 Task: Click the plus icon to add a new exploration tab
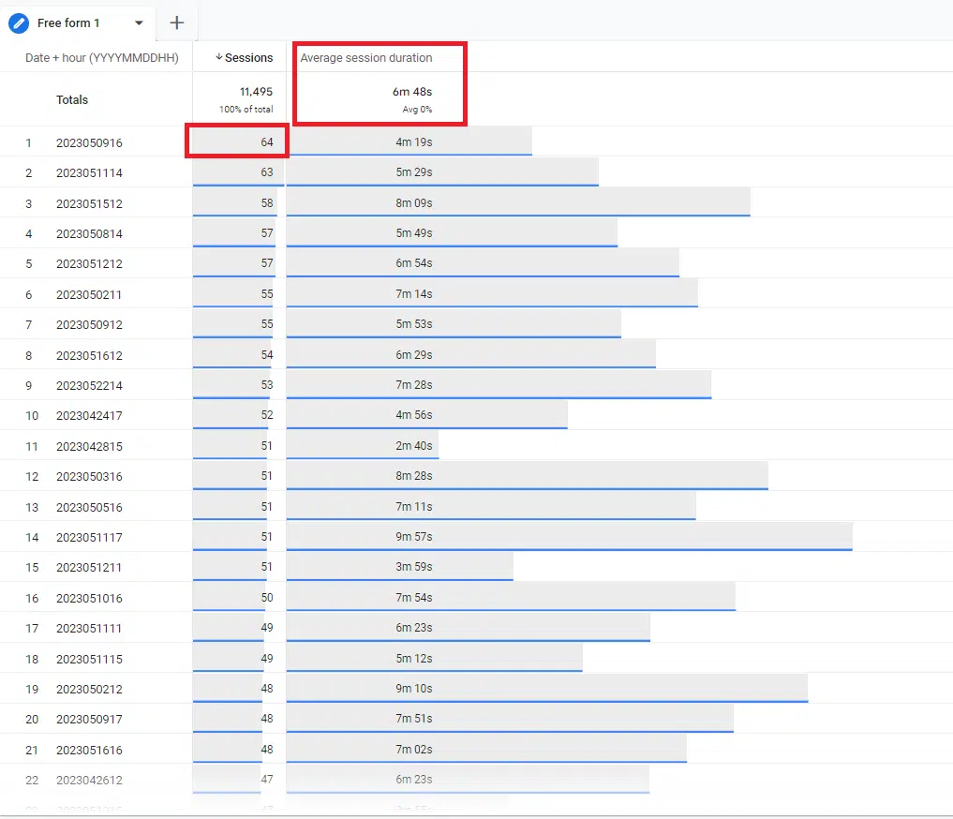click(176, 22)
